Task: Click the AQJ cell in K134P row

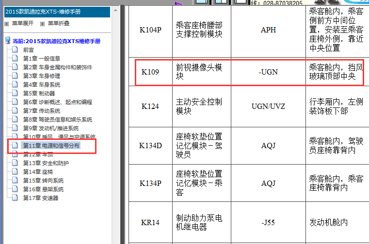Action: [x=268, y=183]
